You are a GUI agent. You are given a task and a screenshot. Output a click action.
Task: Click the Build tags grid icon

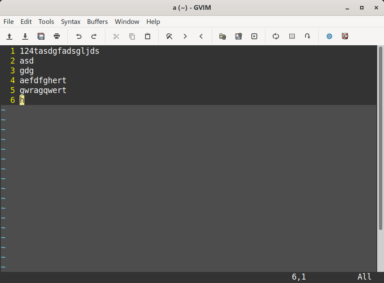[x=292, y=36]
